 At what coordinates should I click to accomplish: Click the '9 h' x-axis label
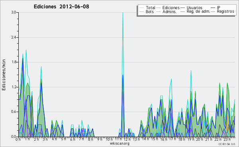coord(100,139)
